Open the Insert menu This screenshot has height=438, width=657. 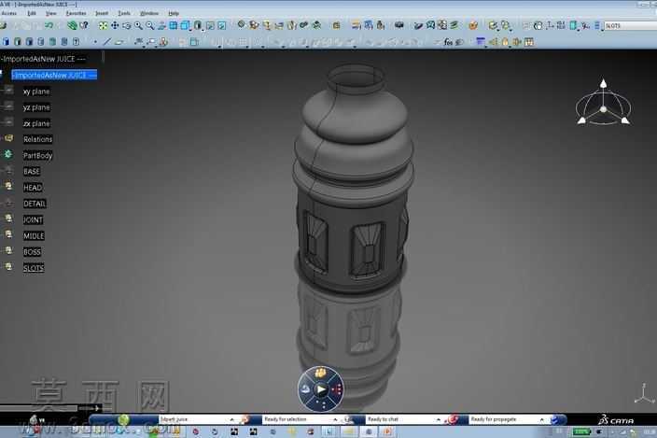click(x=102, y=13)
